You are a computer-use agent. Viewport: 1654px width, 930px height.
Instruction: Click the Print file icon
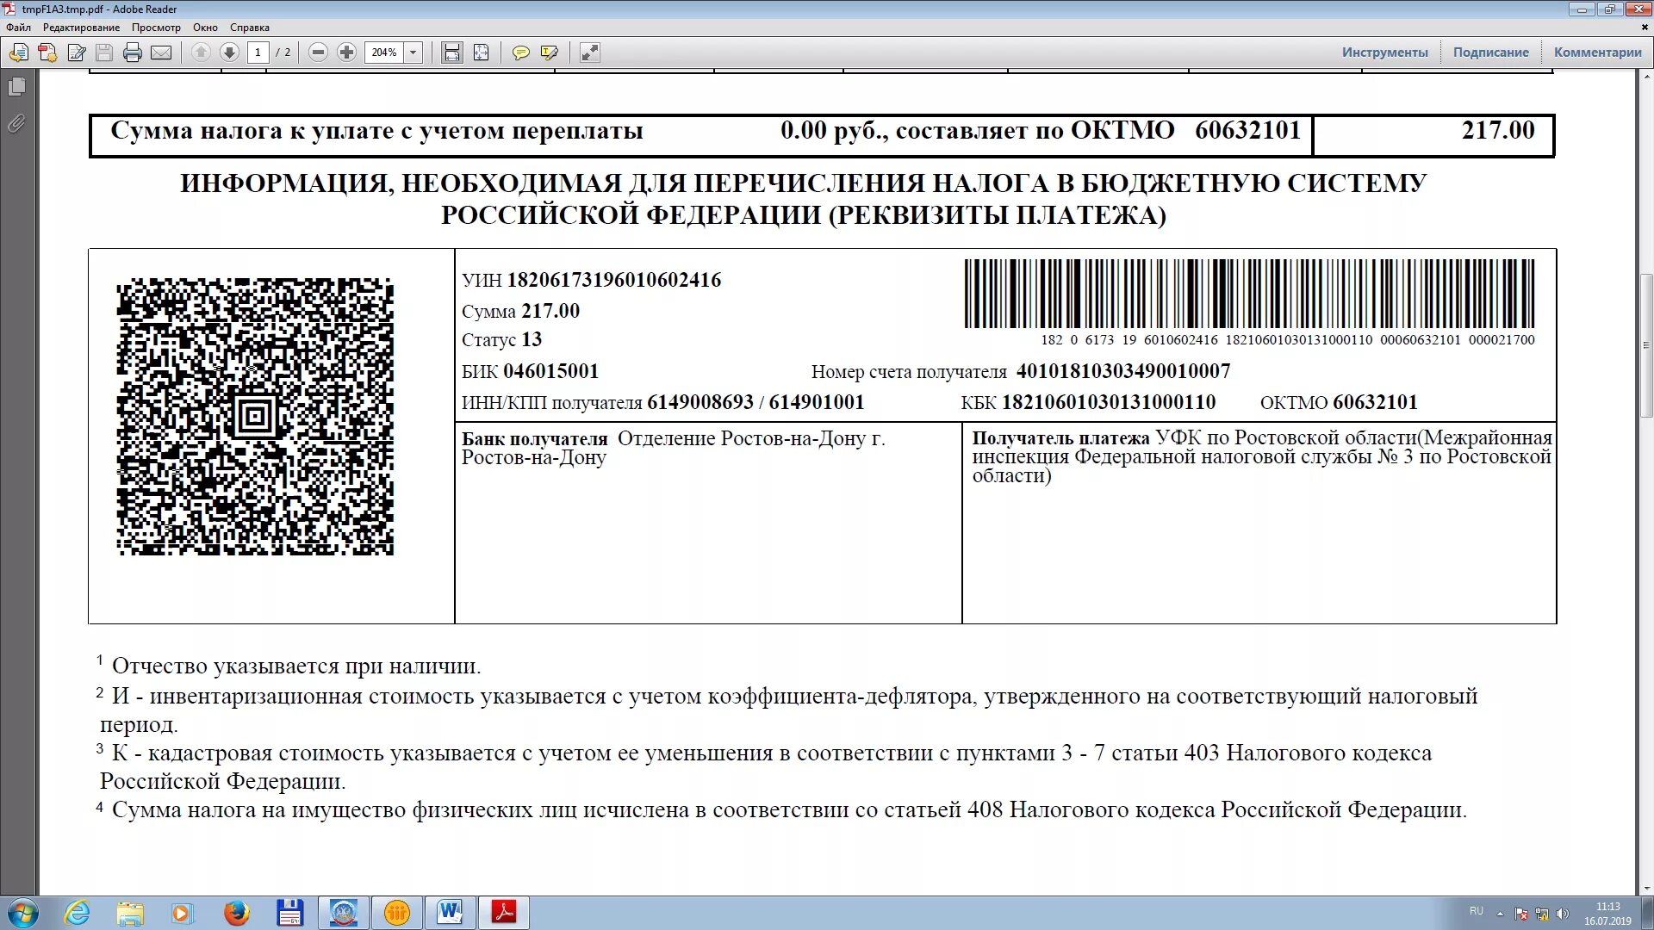point(132,53)
